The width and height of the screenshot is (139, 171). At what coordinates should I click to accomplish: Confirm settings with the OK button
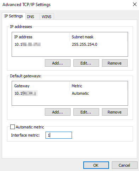(96, 165)
